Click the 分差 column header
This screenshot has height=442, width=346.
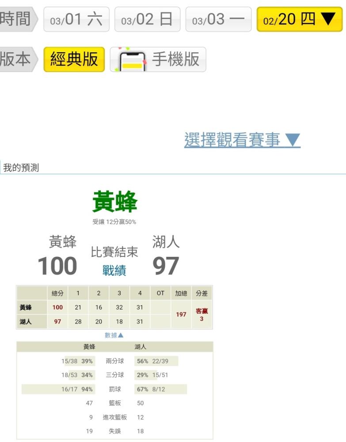[202, 293]
